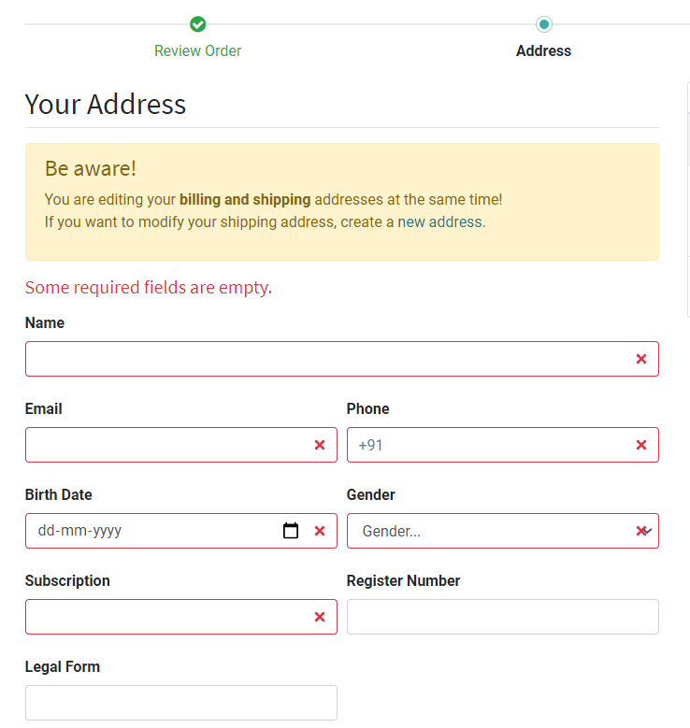The width and height of the screenshot is (690, 728).
Task: Expand the Gender dropdown
Action: (503, 531)
